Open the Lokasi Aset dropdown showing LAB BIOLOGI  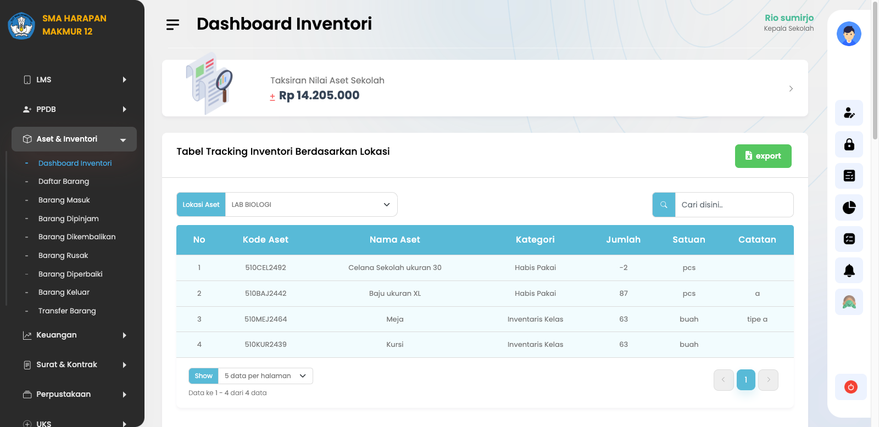tap(310, 205)
